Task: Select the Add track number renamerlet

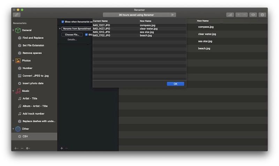Action: [x=33, y=114]
